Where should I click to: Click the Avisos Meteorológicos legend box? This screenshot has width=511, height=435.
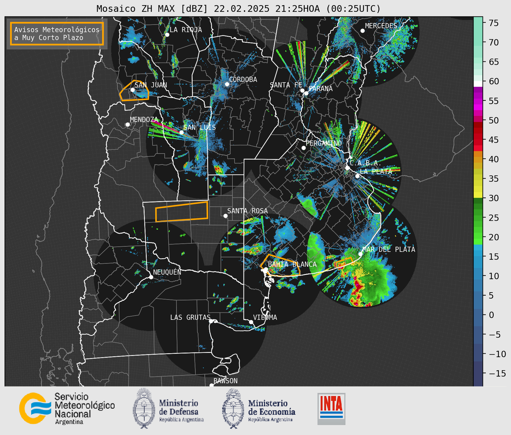tap(57, 34)
